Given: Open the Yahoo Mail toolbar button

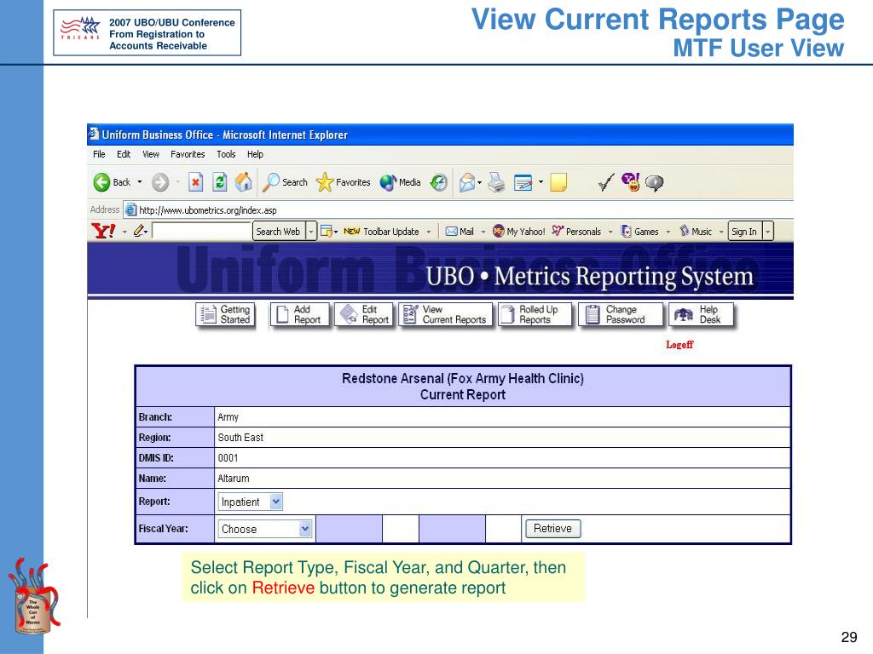Looking at the screenshot, I should tap(460, 232).
